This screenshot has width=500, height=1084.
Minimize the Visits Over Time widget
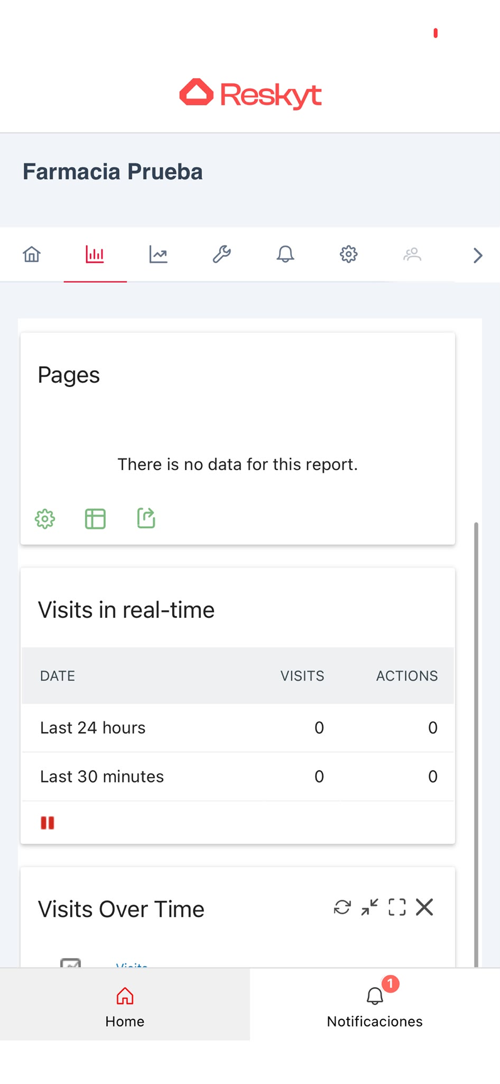[x=370, y=907]
